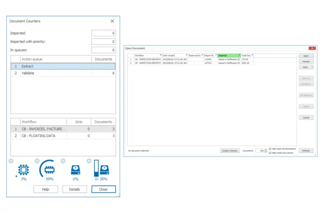Click the D: drive fill level bar
The image size is (320, 213).
coord(96,168)
